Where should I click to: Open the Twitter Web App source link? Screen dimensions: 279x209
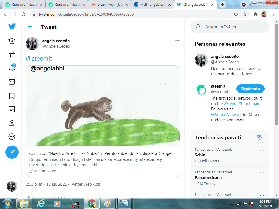pyautogui.click(x=85, y=184)
